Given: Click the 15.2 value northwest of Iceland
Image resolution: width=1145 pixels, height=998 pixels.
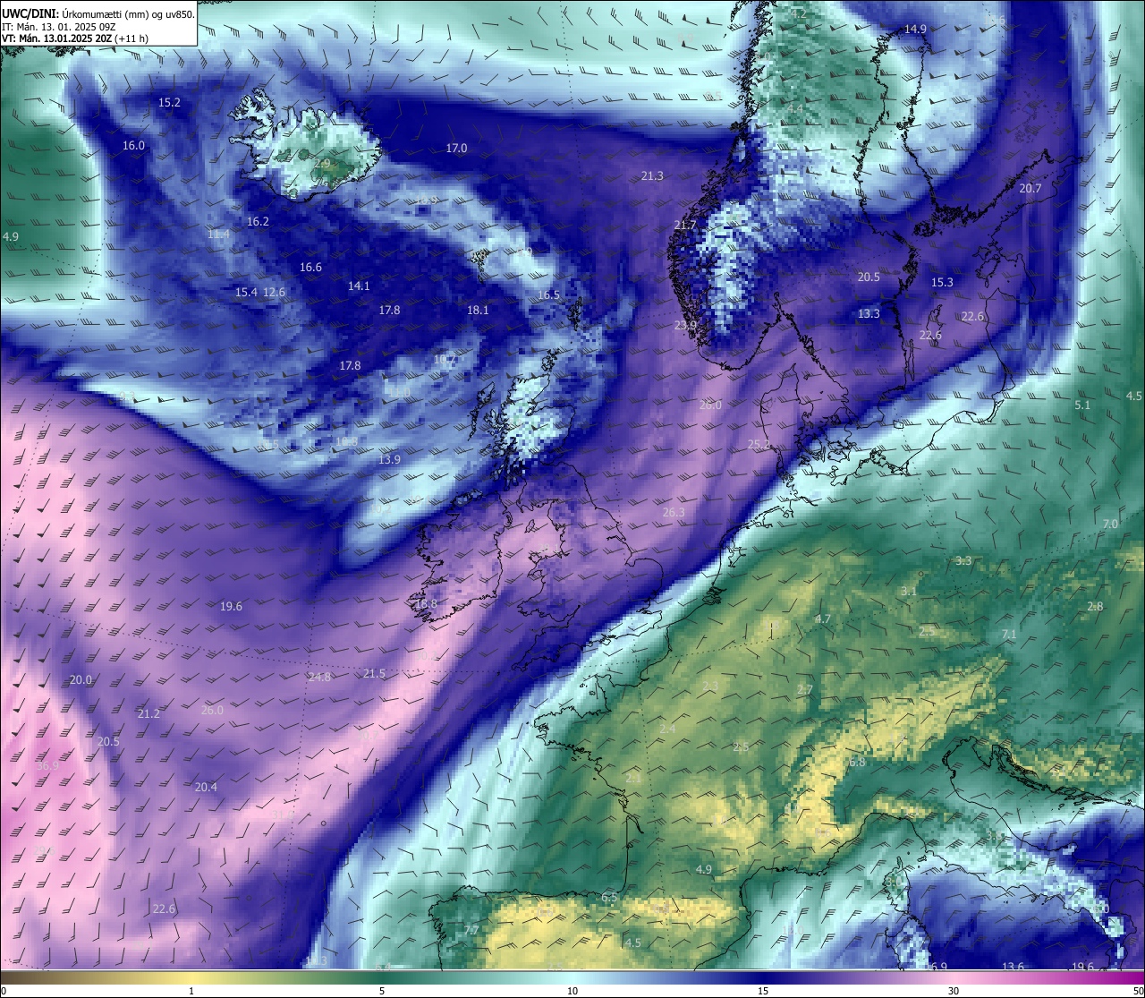Looking at the screenshot, I should pos(169,103).
